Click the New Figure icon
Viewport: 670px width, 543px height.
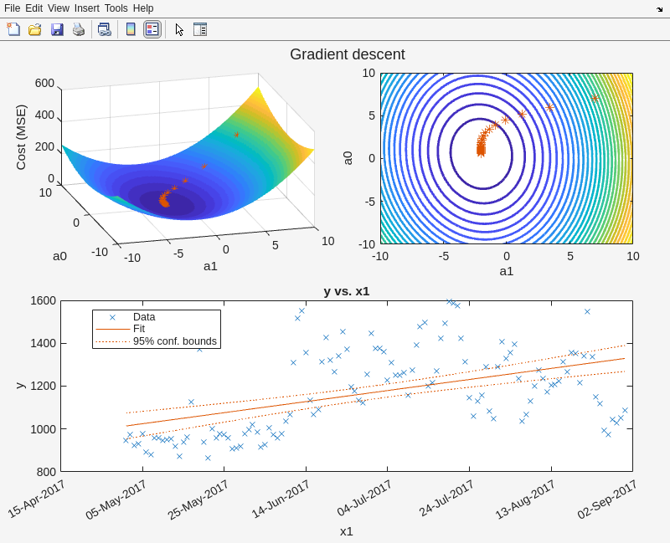tap(13, 29)
